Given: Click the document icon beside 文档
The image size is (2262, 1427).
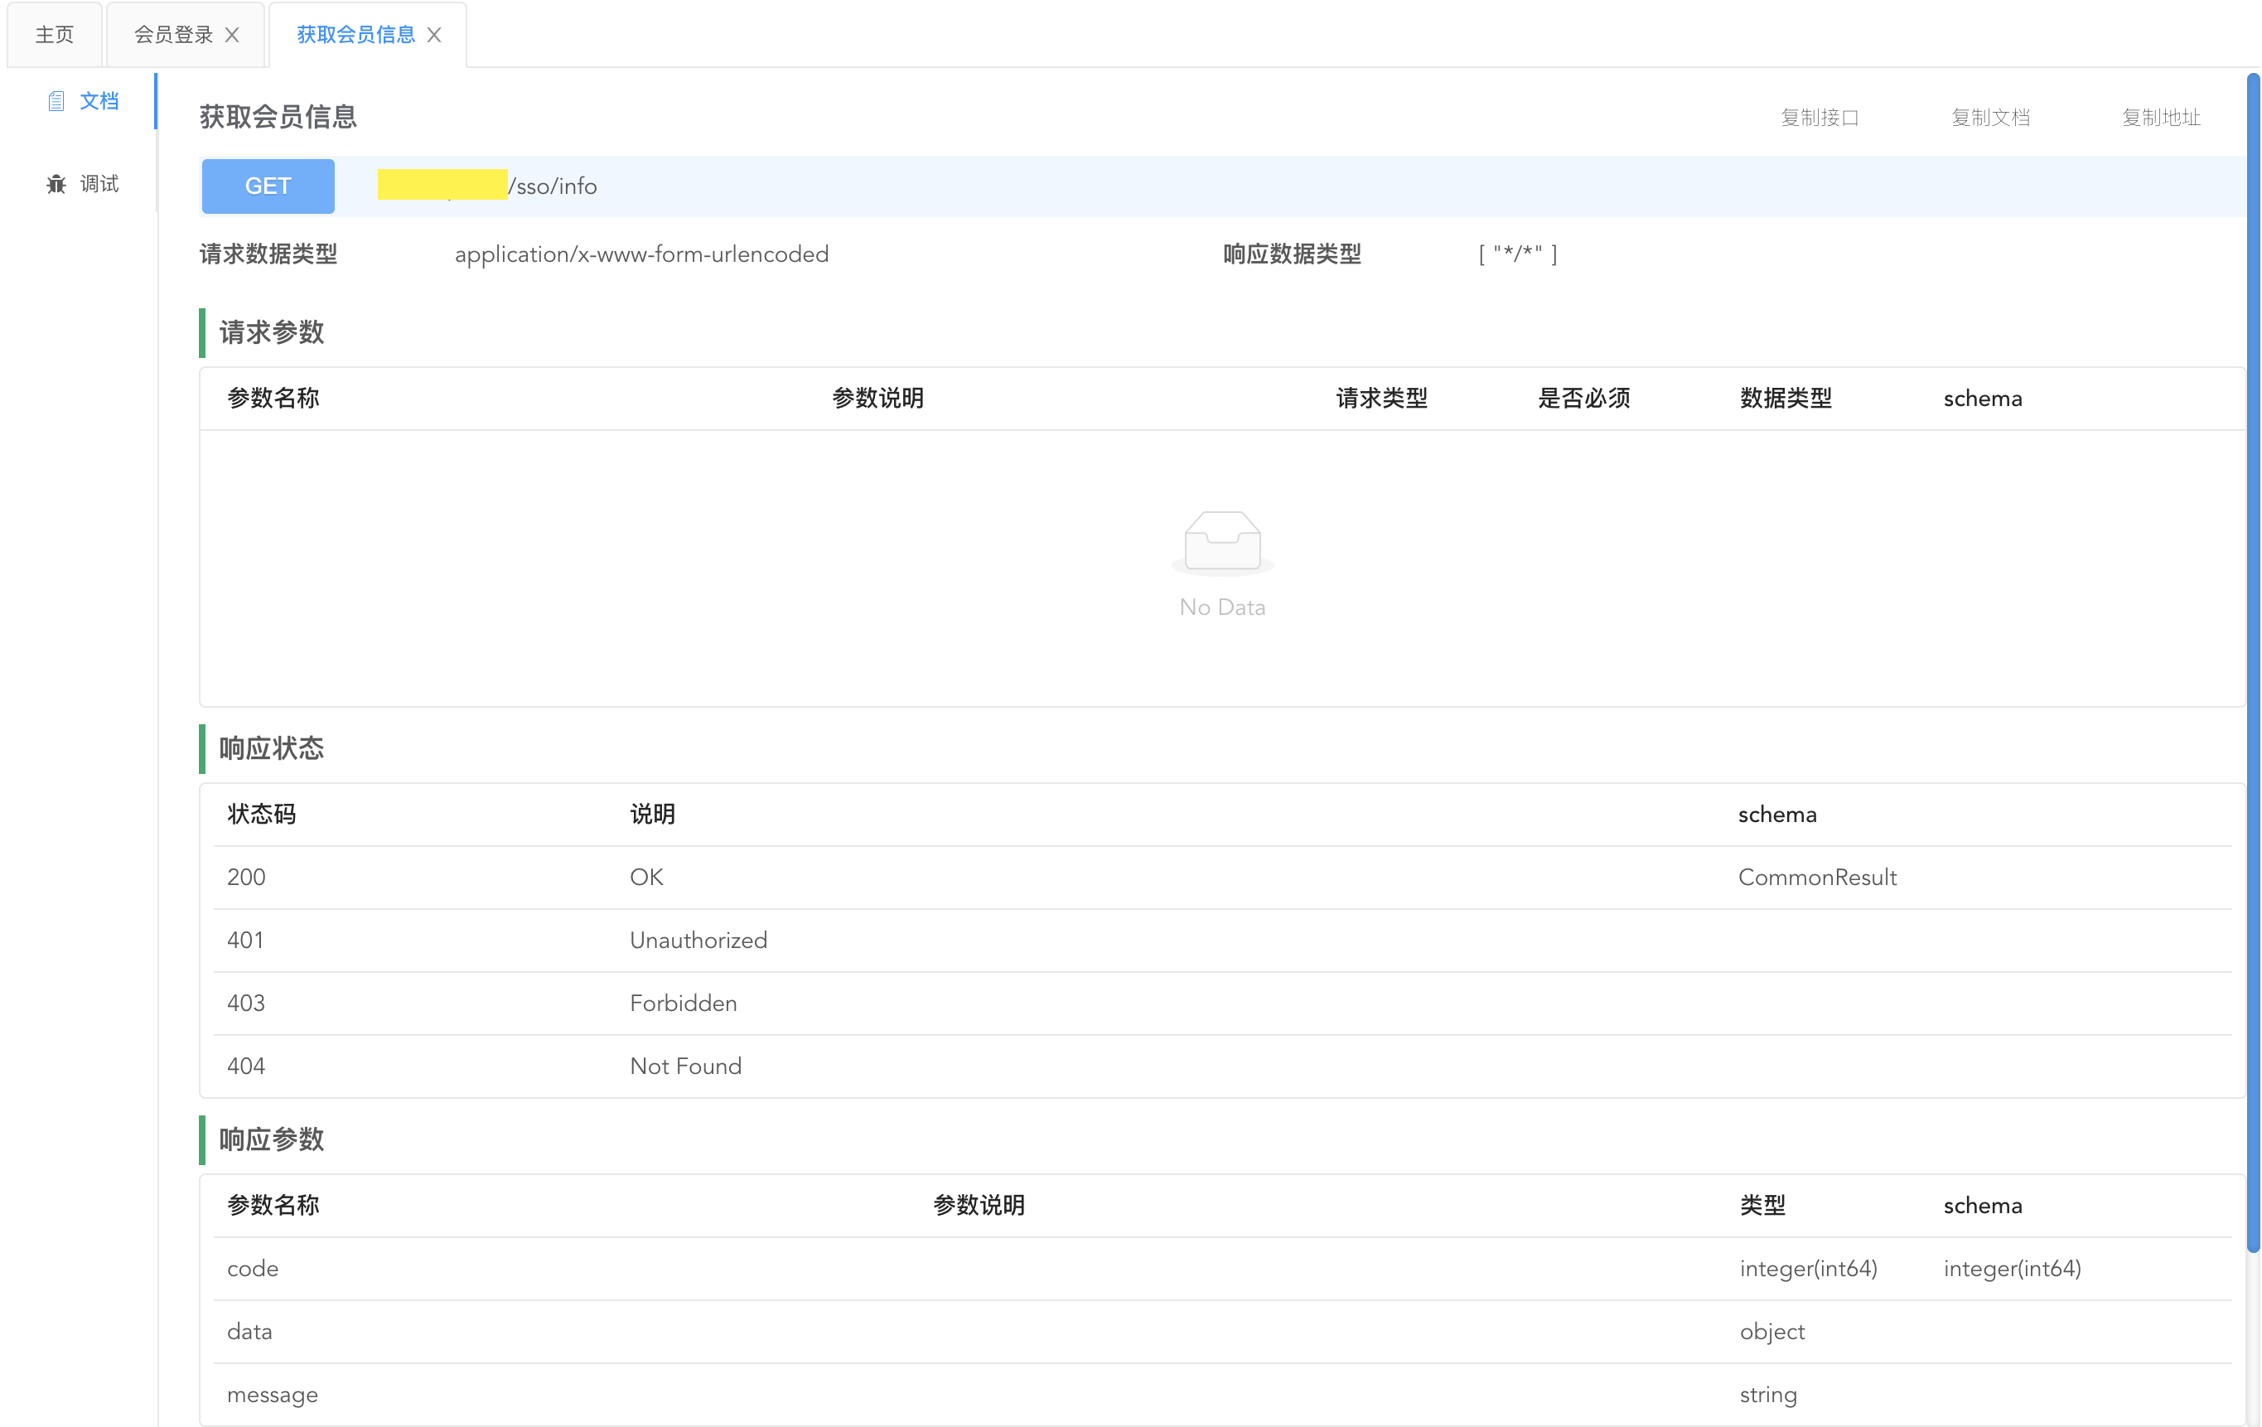Looking at the screenshot, I should [56, 101].
